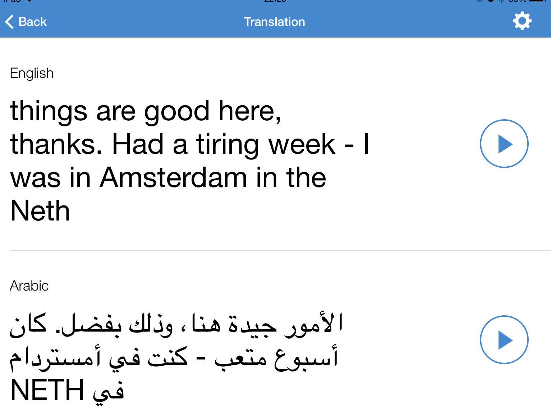The image size is (551, 413).
Task: Tap the NETH word in Arabic text
Action: (47, 390)
